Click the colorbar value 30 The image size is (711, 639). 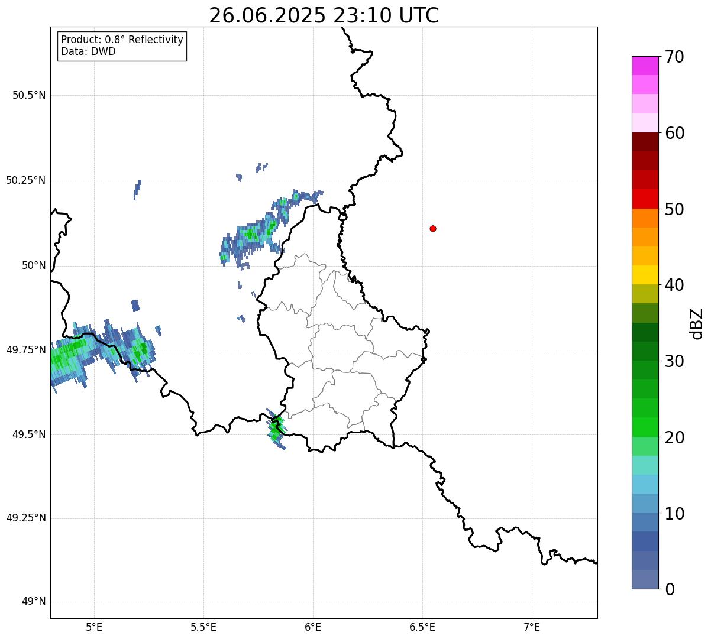pos(674,361)
